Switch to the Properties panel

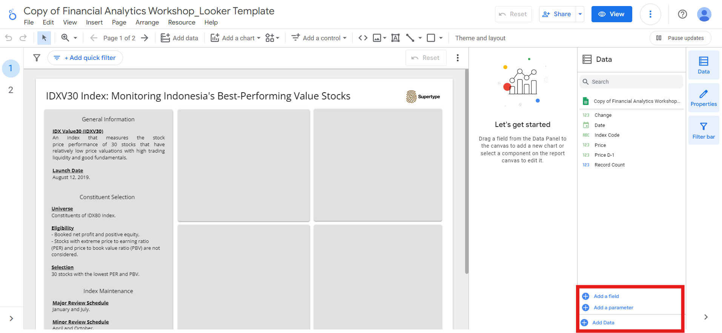pyautogui.click(x=703, y=98)
